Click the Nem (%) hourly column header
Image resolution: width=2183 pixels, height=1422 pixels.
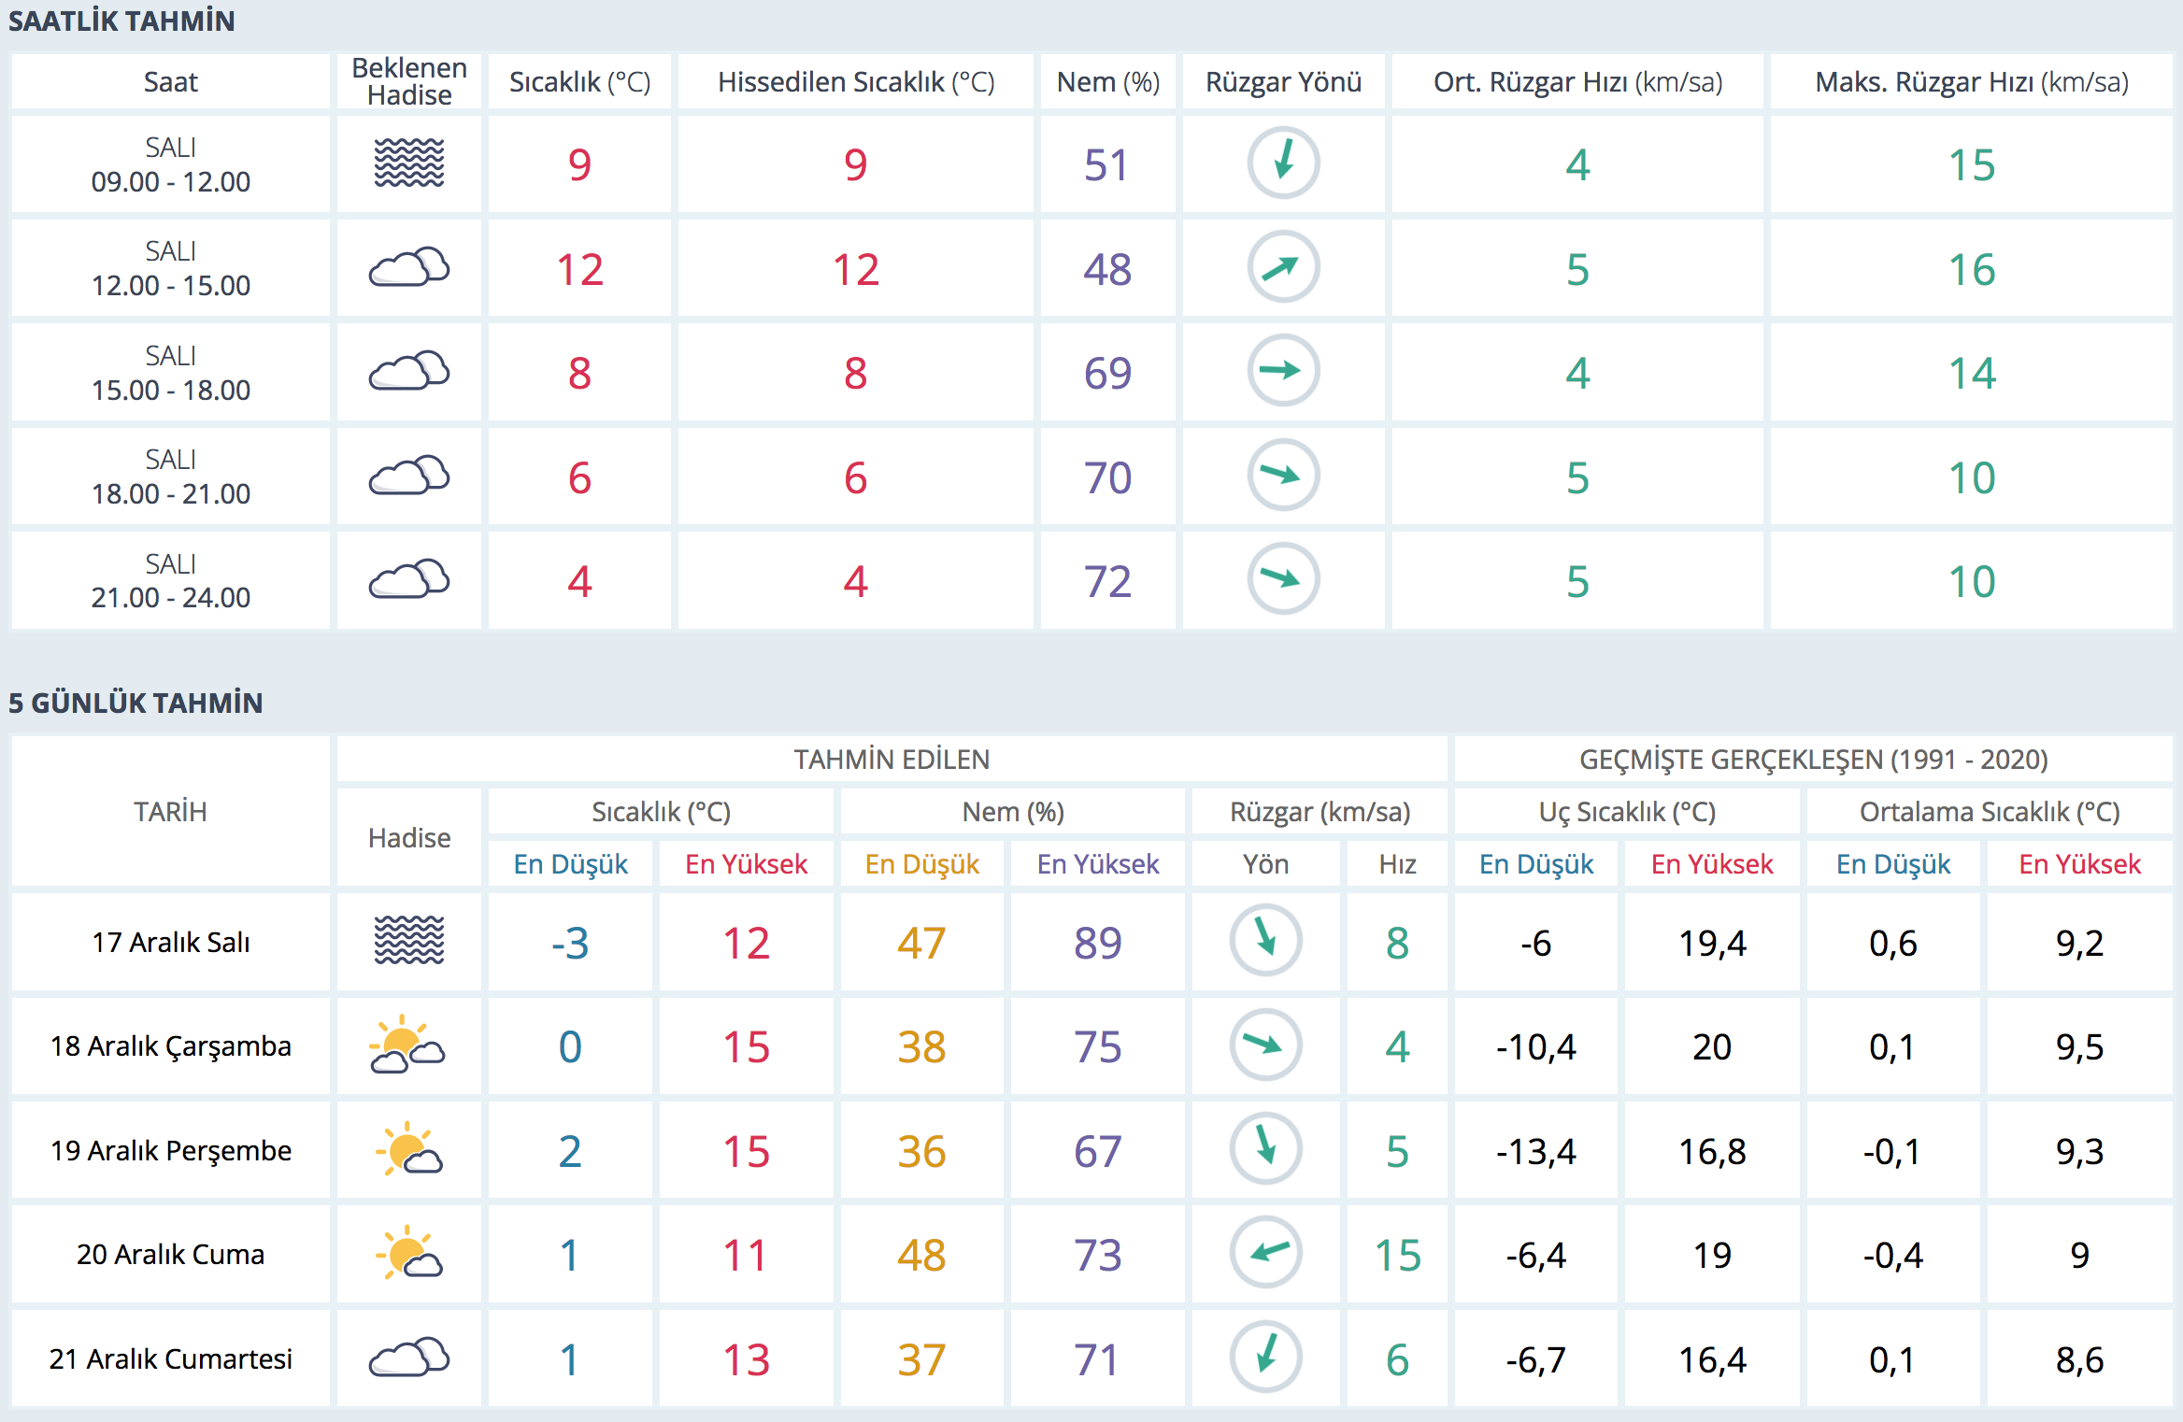click(x=1107, y=82)
